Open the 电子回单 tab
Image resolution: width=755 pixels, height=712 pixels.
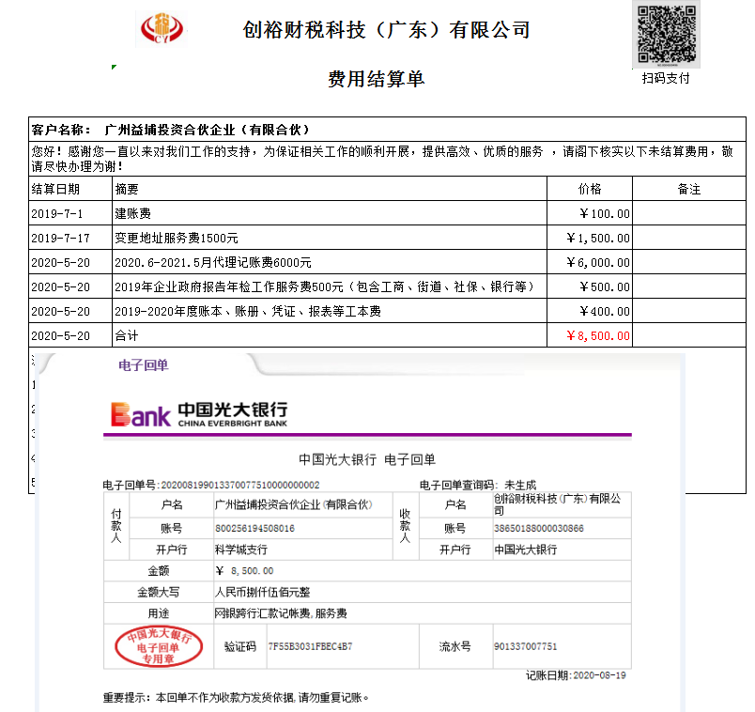coord(144,365)
